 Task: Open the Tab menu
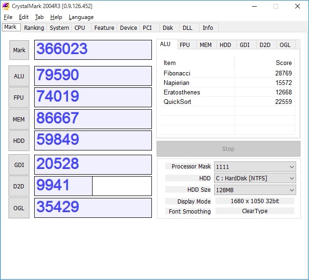point(39,17)
